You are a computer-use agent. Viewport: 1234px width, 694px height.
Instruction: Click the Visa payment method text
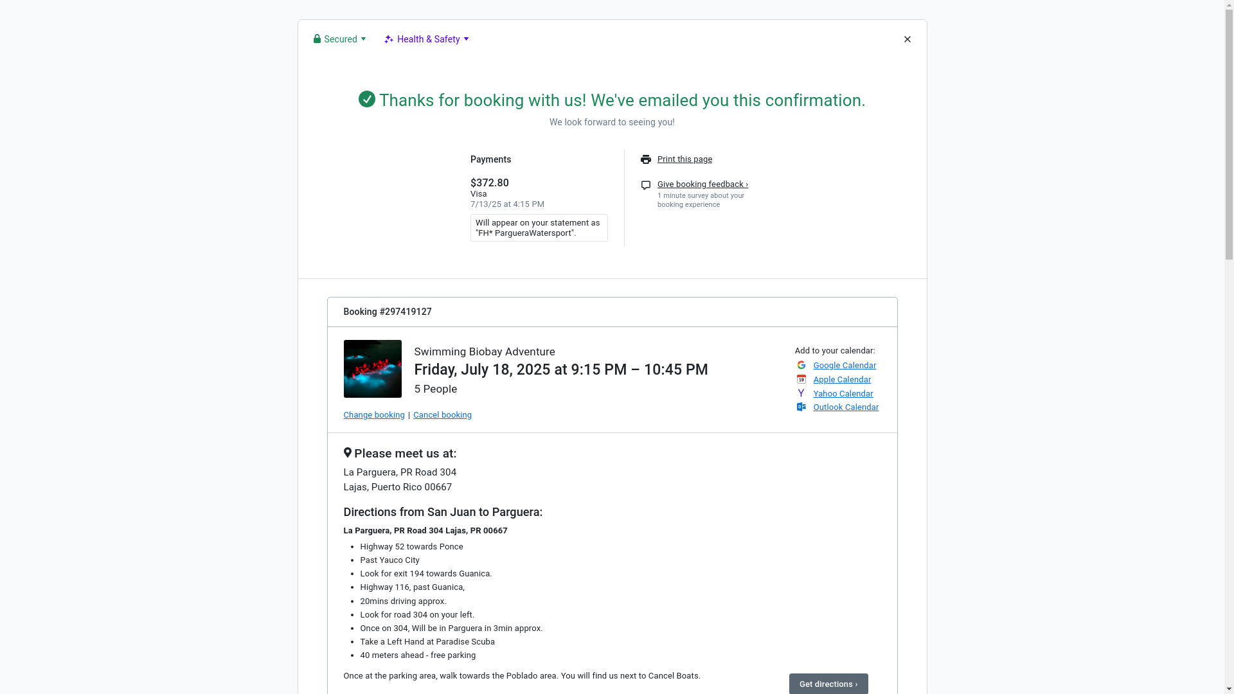478,194
